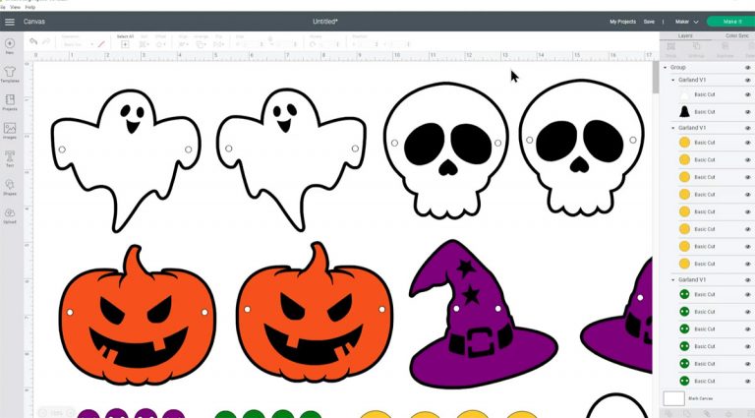Open the Operation dropdown in toolbar
Viewport: 755px width, 418px height.
76,44
